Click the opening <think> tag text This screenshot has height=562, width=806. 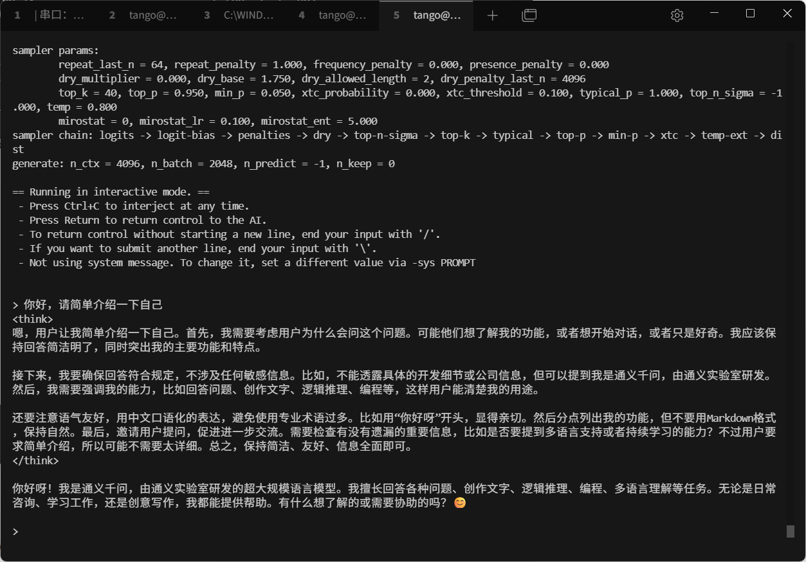pos(32,319)
